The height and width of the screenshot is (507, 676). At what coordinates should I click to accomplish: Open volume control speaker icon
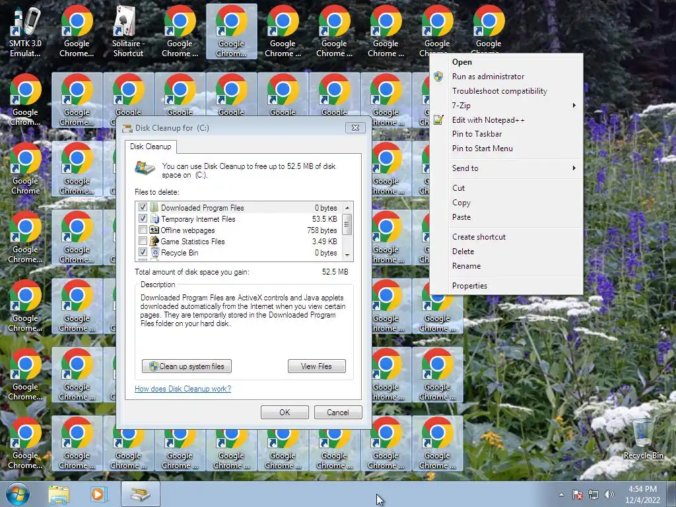click(609, 494)
